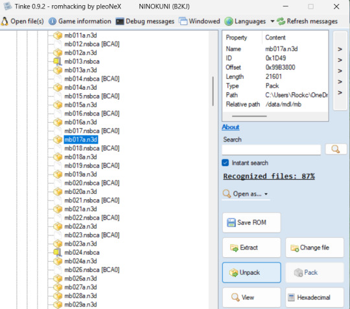The height and width of the screenshot is (309, 350).
Task: Select file mb017.nsbca [BCA0]
Action: pyautogui.click(x=92, y=131)
